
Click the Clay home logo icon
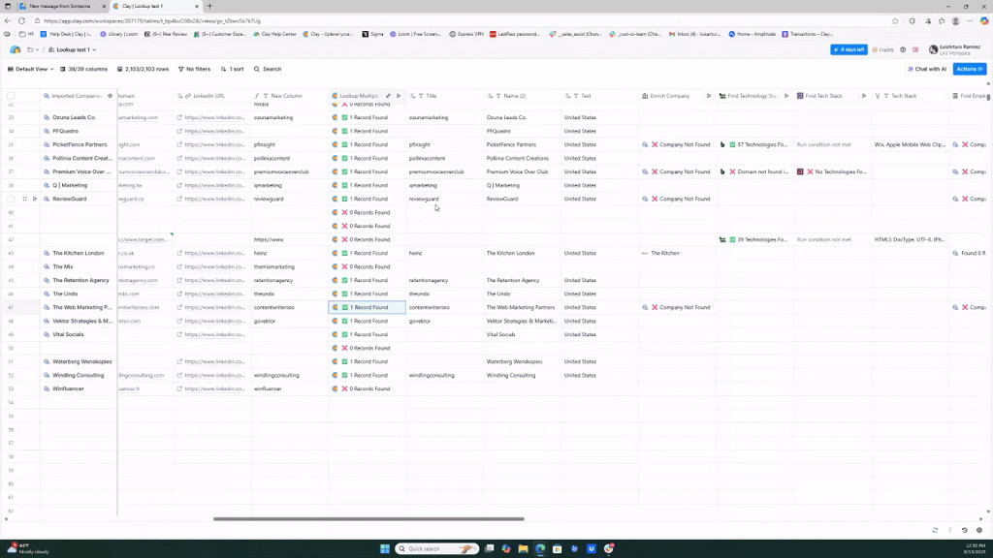(x=15, y=49)
